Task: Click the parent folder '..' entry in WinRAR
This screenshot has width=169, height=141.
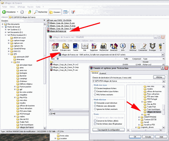Action: [52, 62]
